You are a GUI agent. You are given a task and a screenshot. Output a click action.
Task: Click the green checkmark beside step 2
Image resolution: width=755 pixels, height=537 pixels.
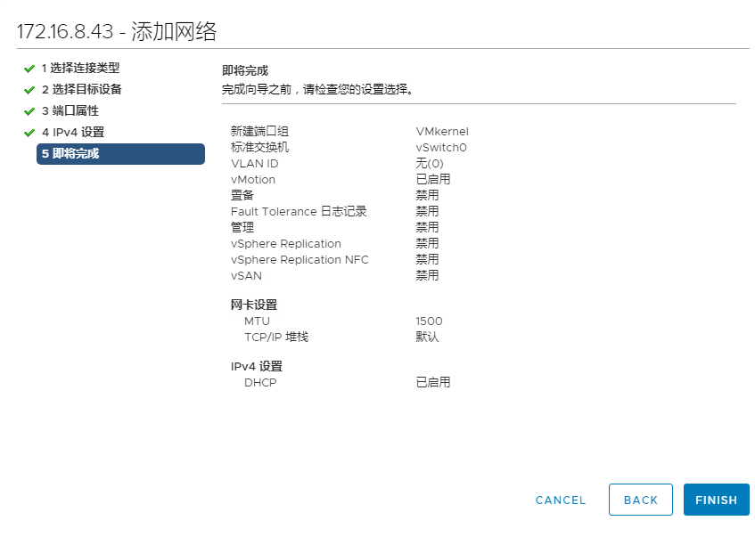click(x=29, y=90)
